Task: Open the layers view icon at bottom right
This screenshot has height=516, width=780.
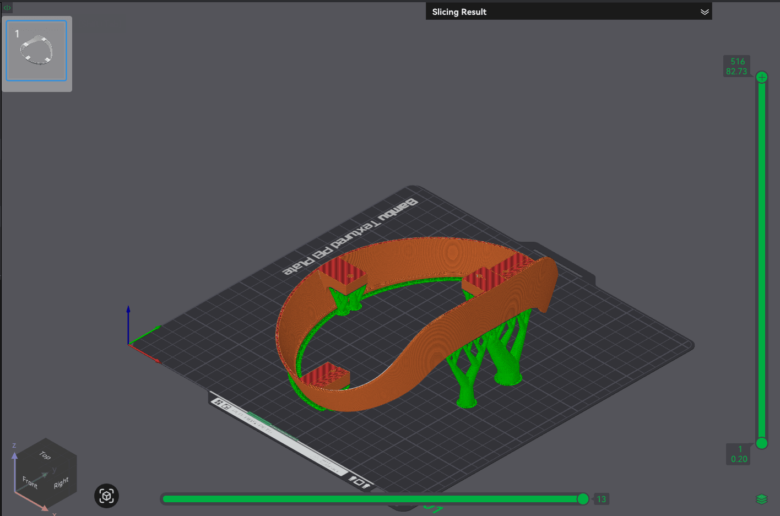Action: coord(762,499)
